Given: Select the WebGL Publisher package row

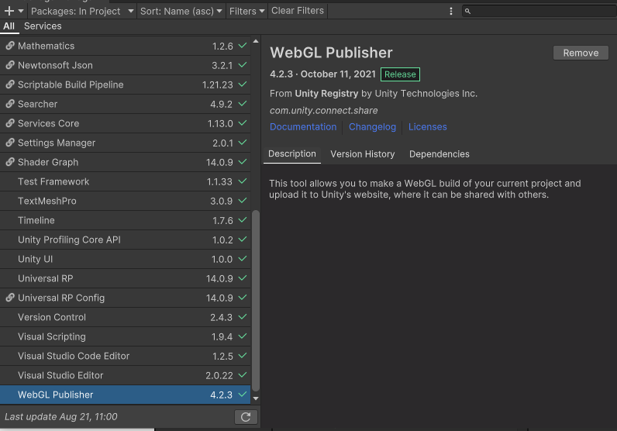Looking at the screenshot, I should click(125, 395).
